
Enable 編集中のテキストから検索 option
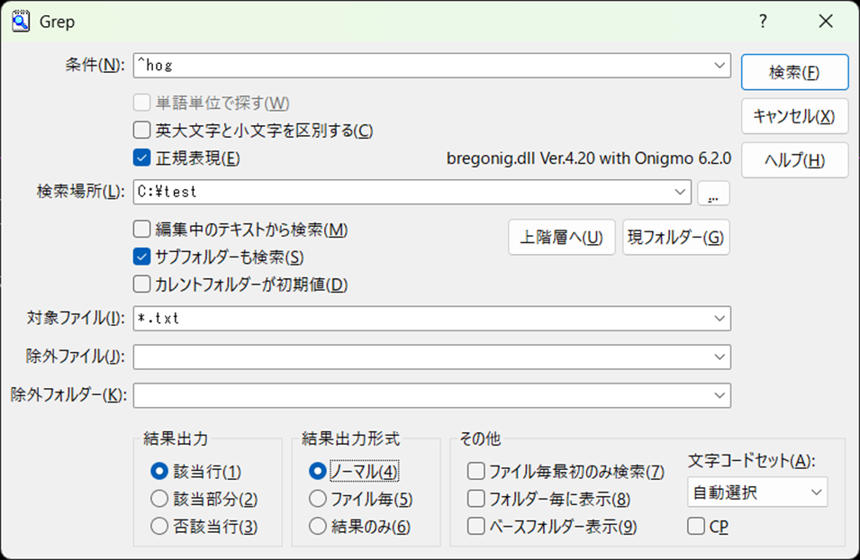141,230
